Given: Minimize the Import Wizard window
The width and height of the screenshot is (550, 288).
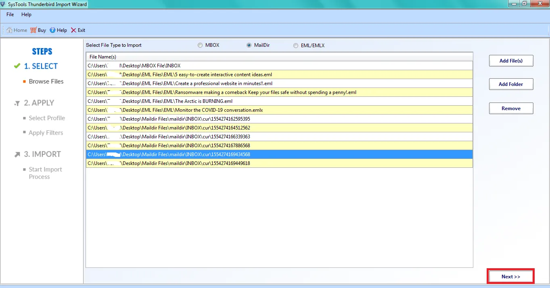Looking at the screenshot, I should (x=513, y=3).
